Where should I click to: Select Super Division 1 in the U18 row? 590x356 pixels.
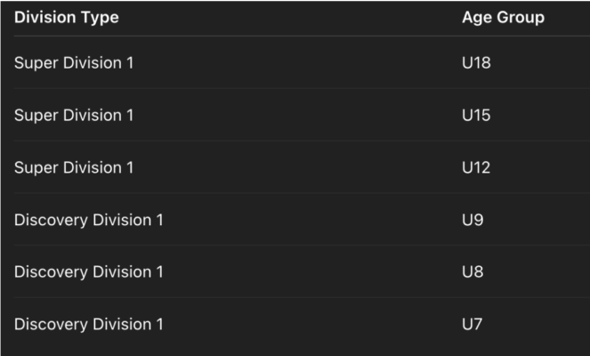(74, 63)
